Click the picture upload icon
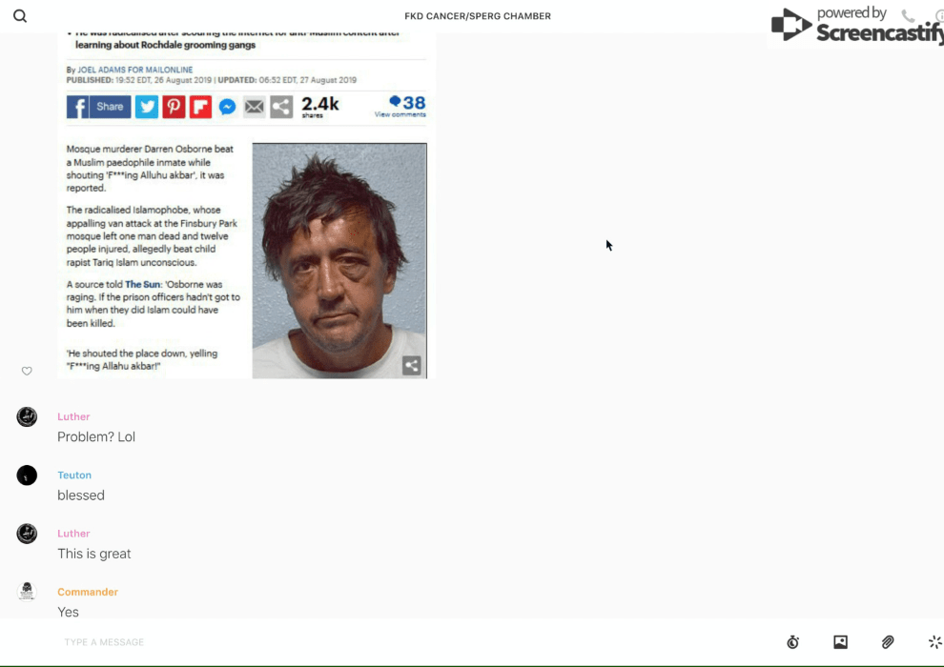The image size is (944, 667). pos(840,642)
